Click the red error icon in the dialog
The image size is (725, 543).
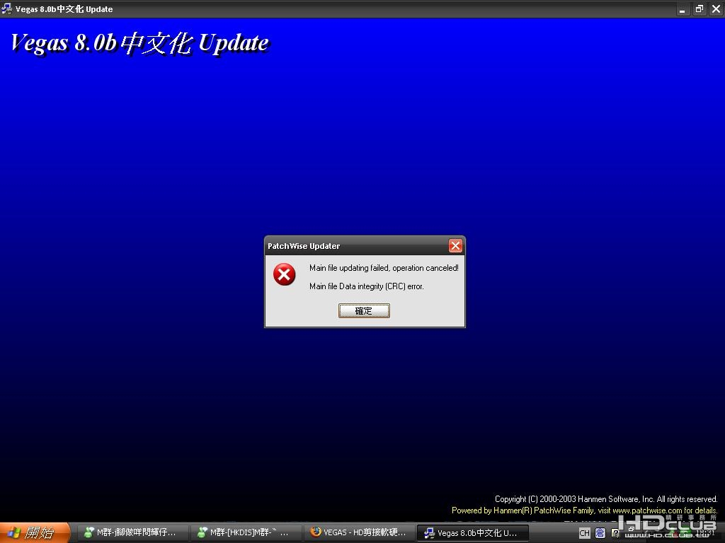point(285,274)
